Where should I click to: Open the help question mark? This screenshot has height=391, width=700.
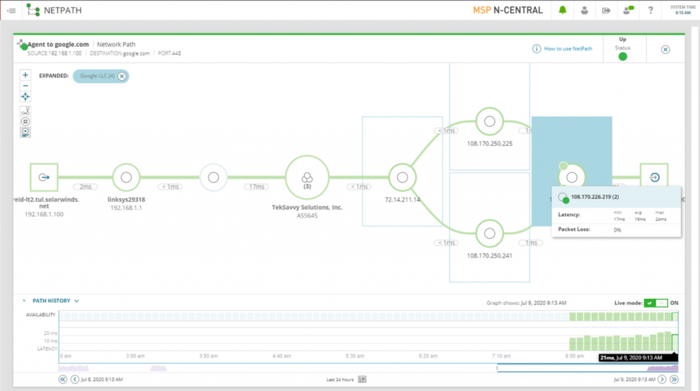point(650,11)
